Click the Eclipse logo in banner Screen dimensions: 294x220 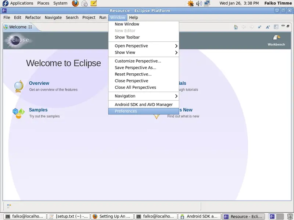coord(18,40)
